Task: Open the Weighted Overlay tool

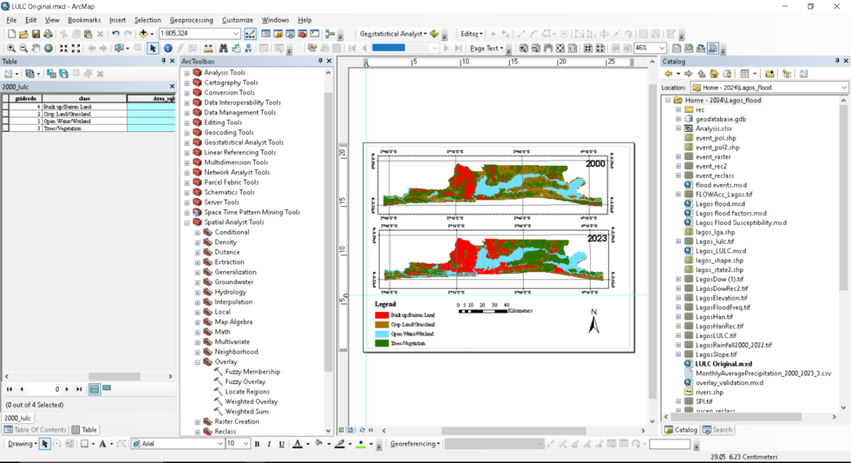Action: 251,402
